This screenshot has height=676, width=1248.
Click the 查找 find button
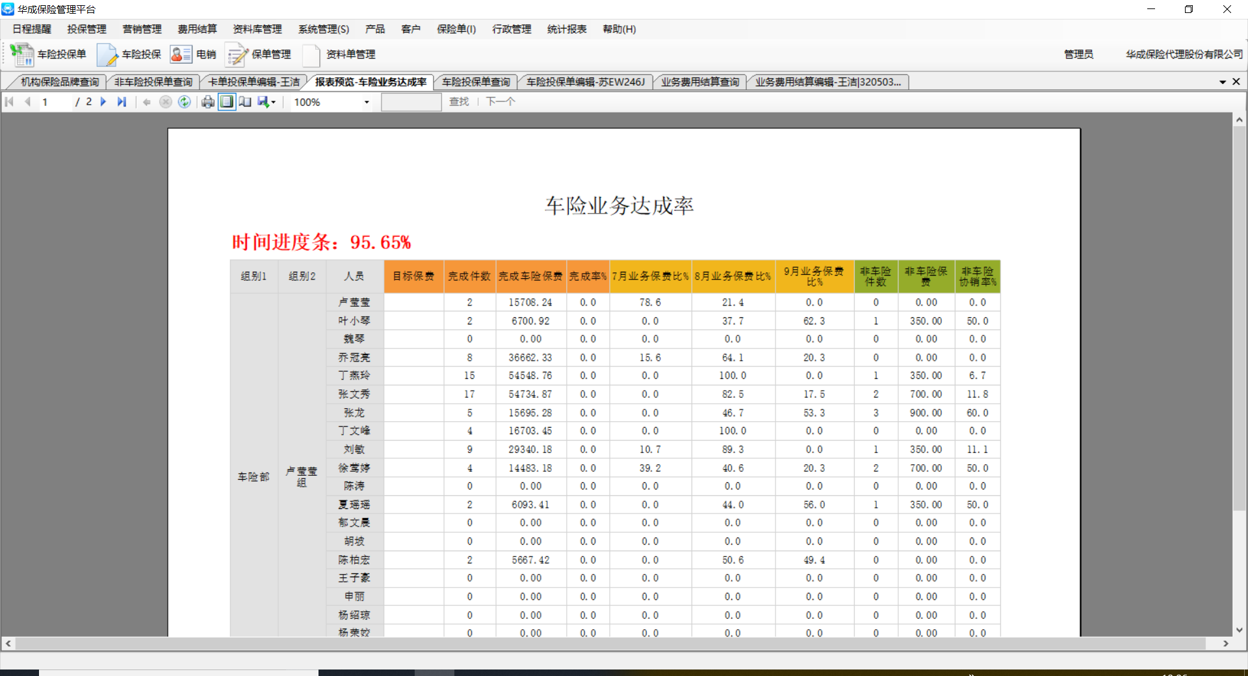pos(459,102)
